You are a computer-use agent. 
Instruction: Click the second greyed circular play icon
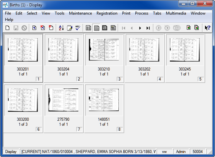tap(167, 28)
